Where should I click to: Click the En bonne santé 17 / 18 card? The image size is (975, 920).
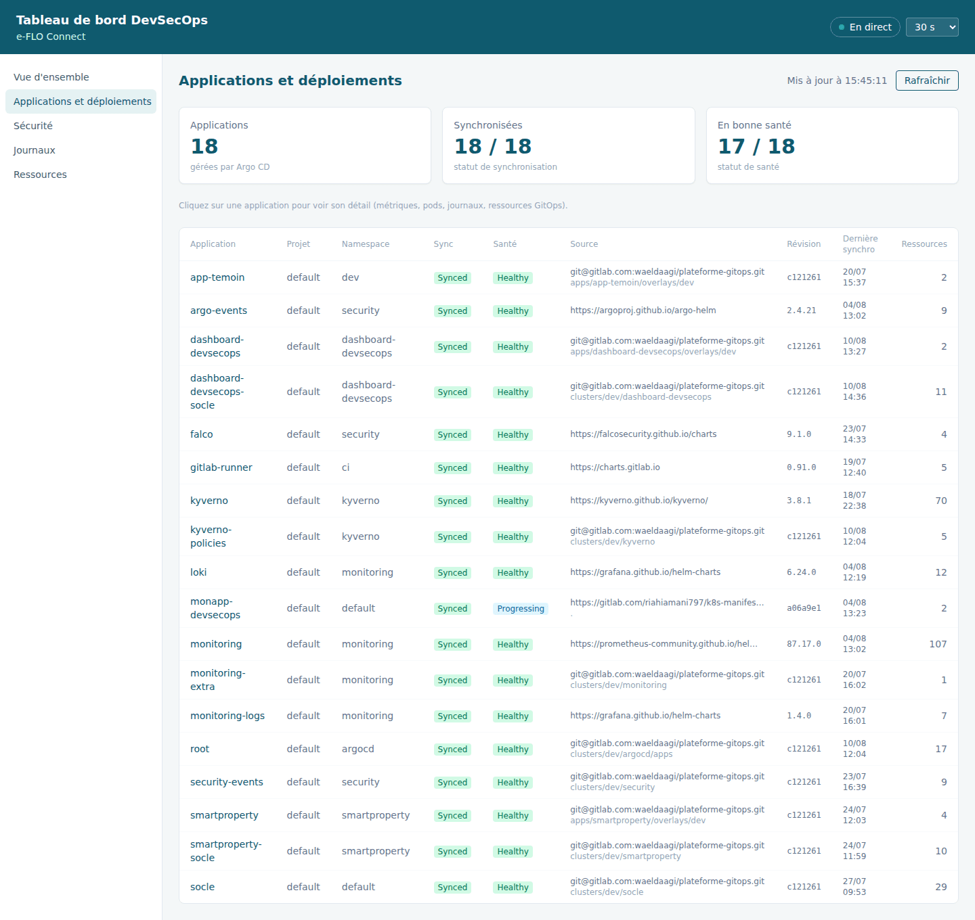(x=832, y=145)
